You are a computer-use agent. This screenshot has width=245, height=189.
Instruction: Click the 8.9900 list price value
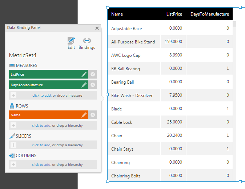tap(176, 55)
